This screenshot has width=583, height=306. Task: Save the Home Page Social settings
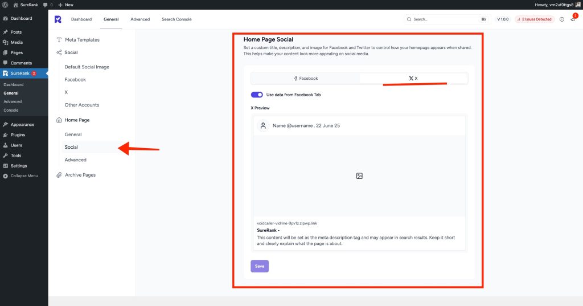(260, 266)
